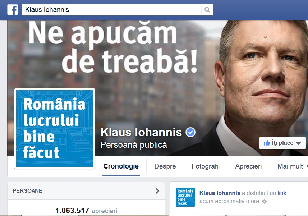Click the post timestamp acum aproximativ o oră
This screenshot has height=216, width=308.
pos(229,201)
